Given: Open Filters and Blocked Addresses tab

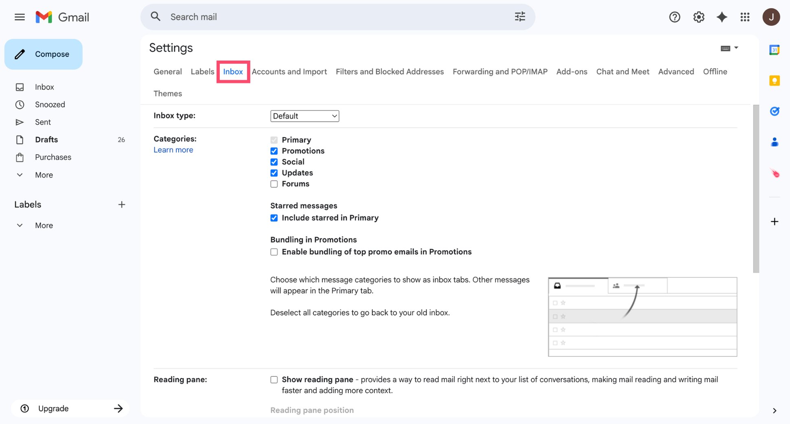Looking at the screenshot, I should click(x=390, y=72).
